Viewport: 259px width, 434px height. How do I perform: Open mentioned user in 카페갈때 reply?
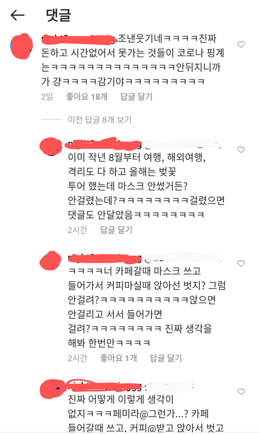(183, 258)
